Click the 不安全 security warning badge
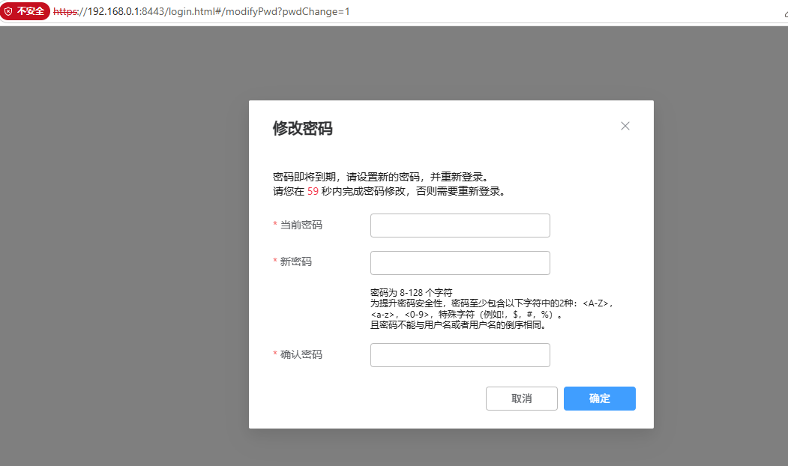 25,11
